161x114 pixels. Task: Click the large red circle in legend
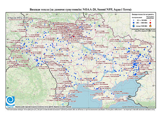tap(150, 23)
